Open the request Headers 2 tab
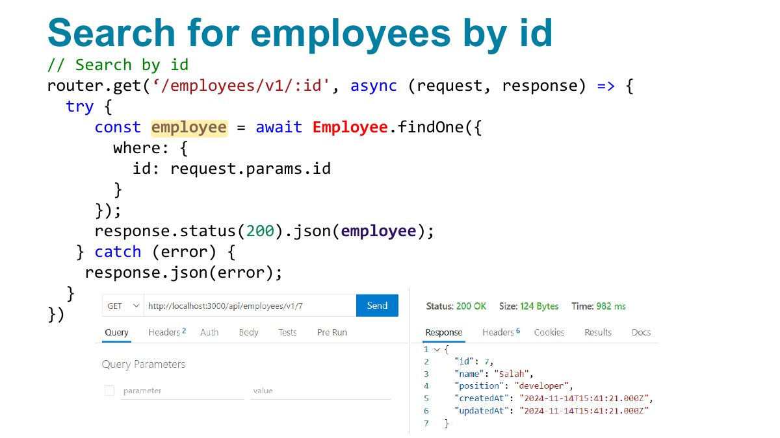Image resolution: width=780 pixels, height=438 pixels. click(x=167, y=332)
